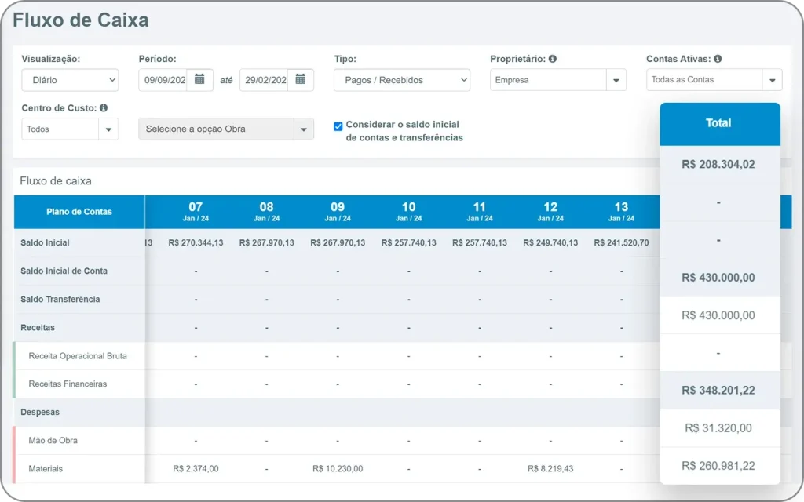This screenshot has height=502, width=804.
Task: Open the Visualização Diário dropdown
Action: coord(70,80)
